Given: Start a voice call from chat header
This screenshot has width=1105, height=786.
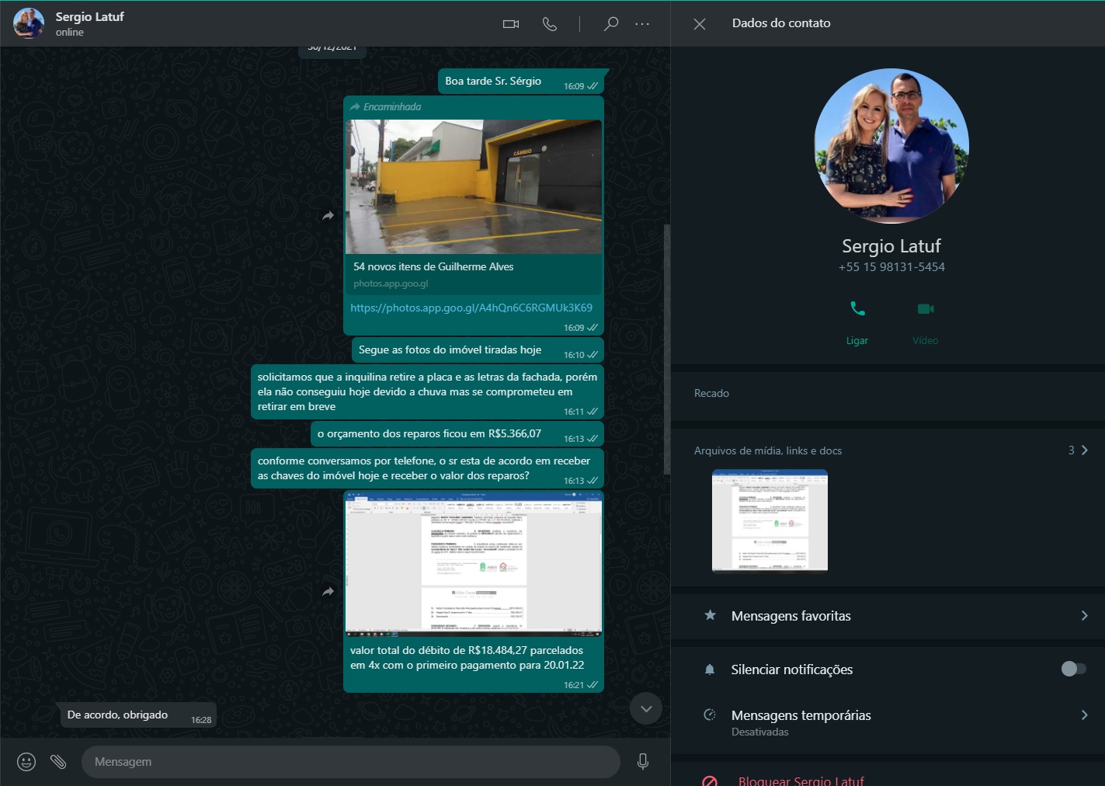Looking at the screenshot, I should click(550, 24).
